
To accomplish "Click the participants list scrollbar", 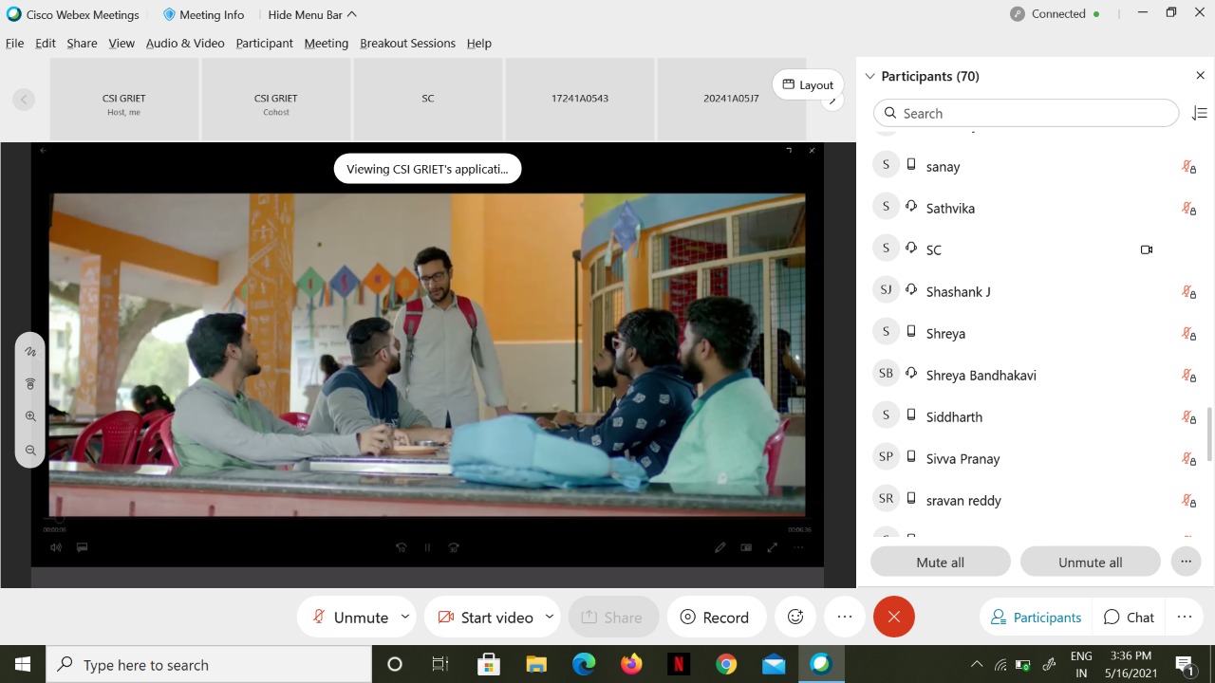I will click(x=1209, y=433).
